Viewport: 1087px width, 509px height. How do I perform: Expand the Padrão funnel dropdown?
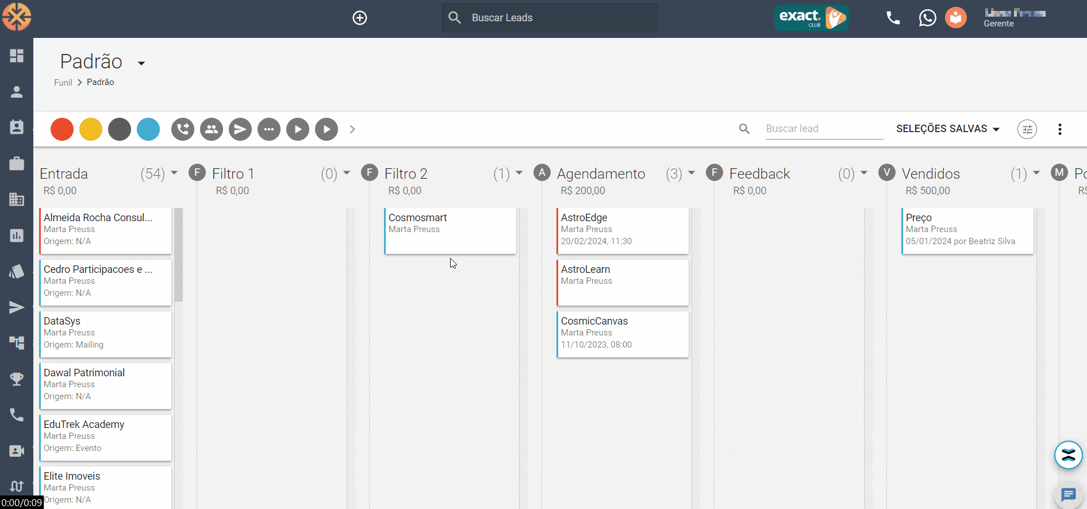click(141, 63)
